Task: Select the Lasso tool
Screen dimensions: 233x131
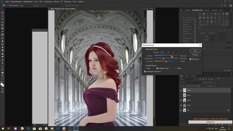Action: [3, 19]
